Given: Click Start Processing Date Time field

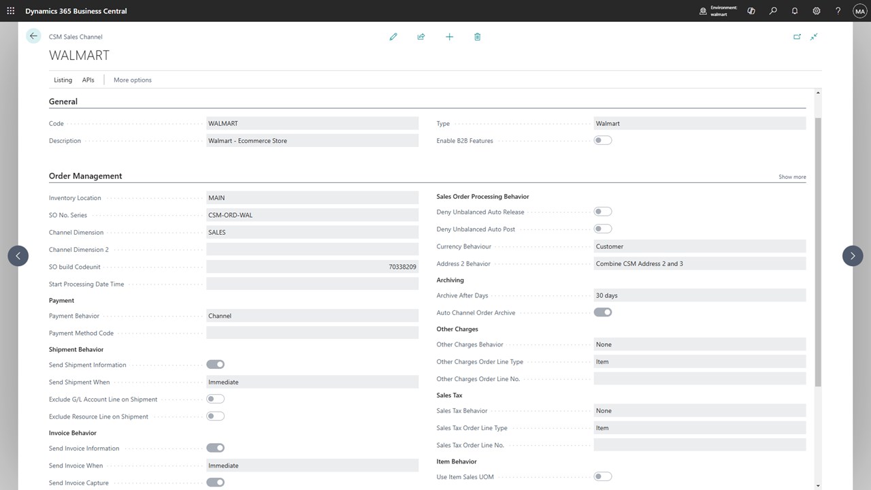Looking at the screenshot, I should coord(312,284).
